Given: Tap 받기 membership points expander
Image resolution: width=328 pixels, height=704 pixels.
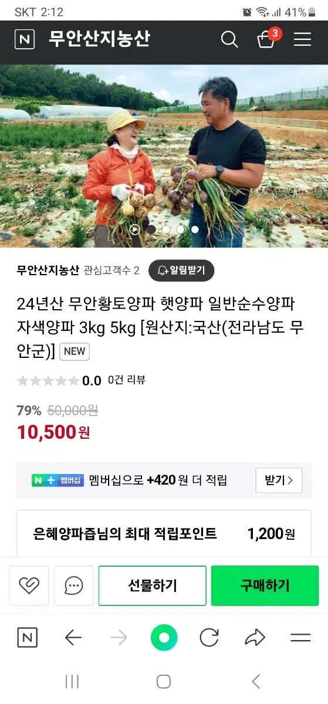Looking at the screenshot, I should 279,480.
